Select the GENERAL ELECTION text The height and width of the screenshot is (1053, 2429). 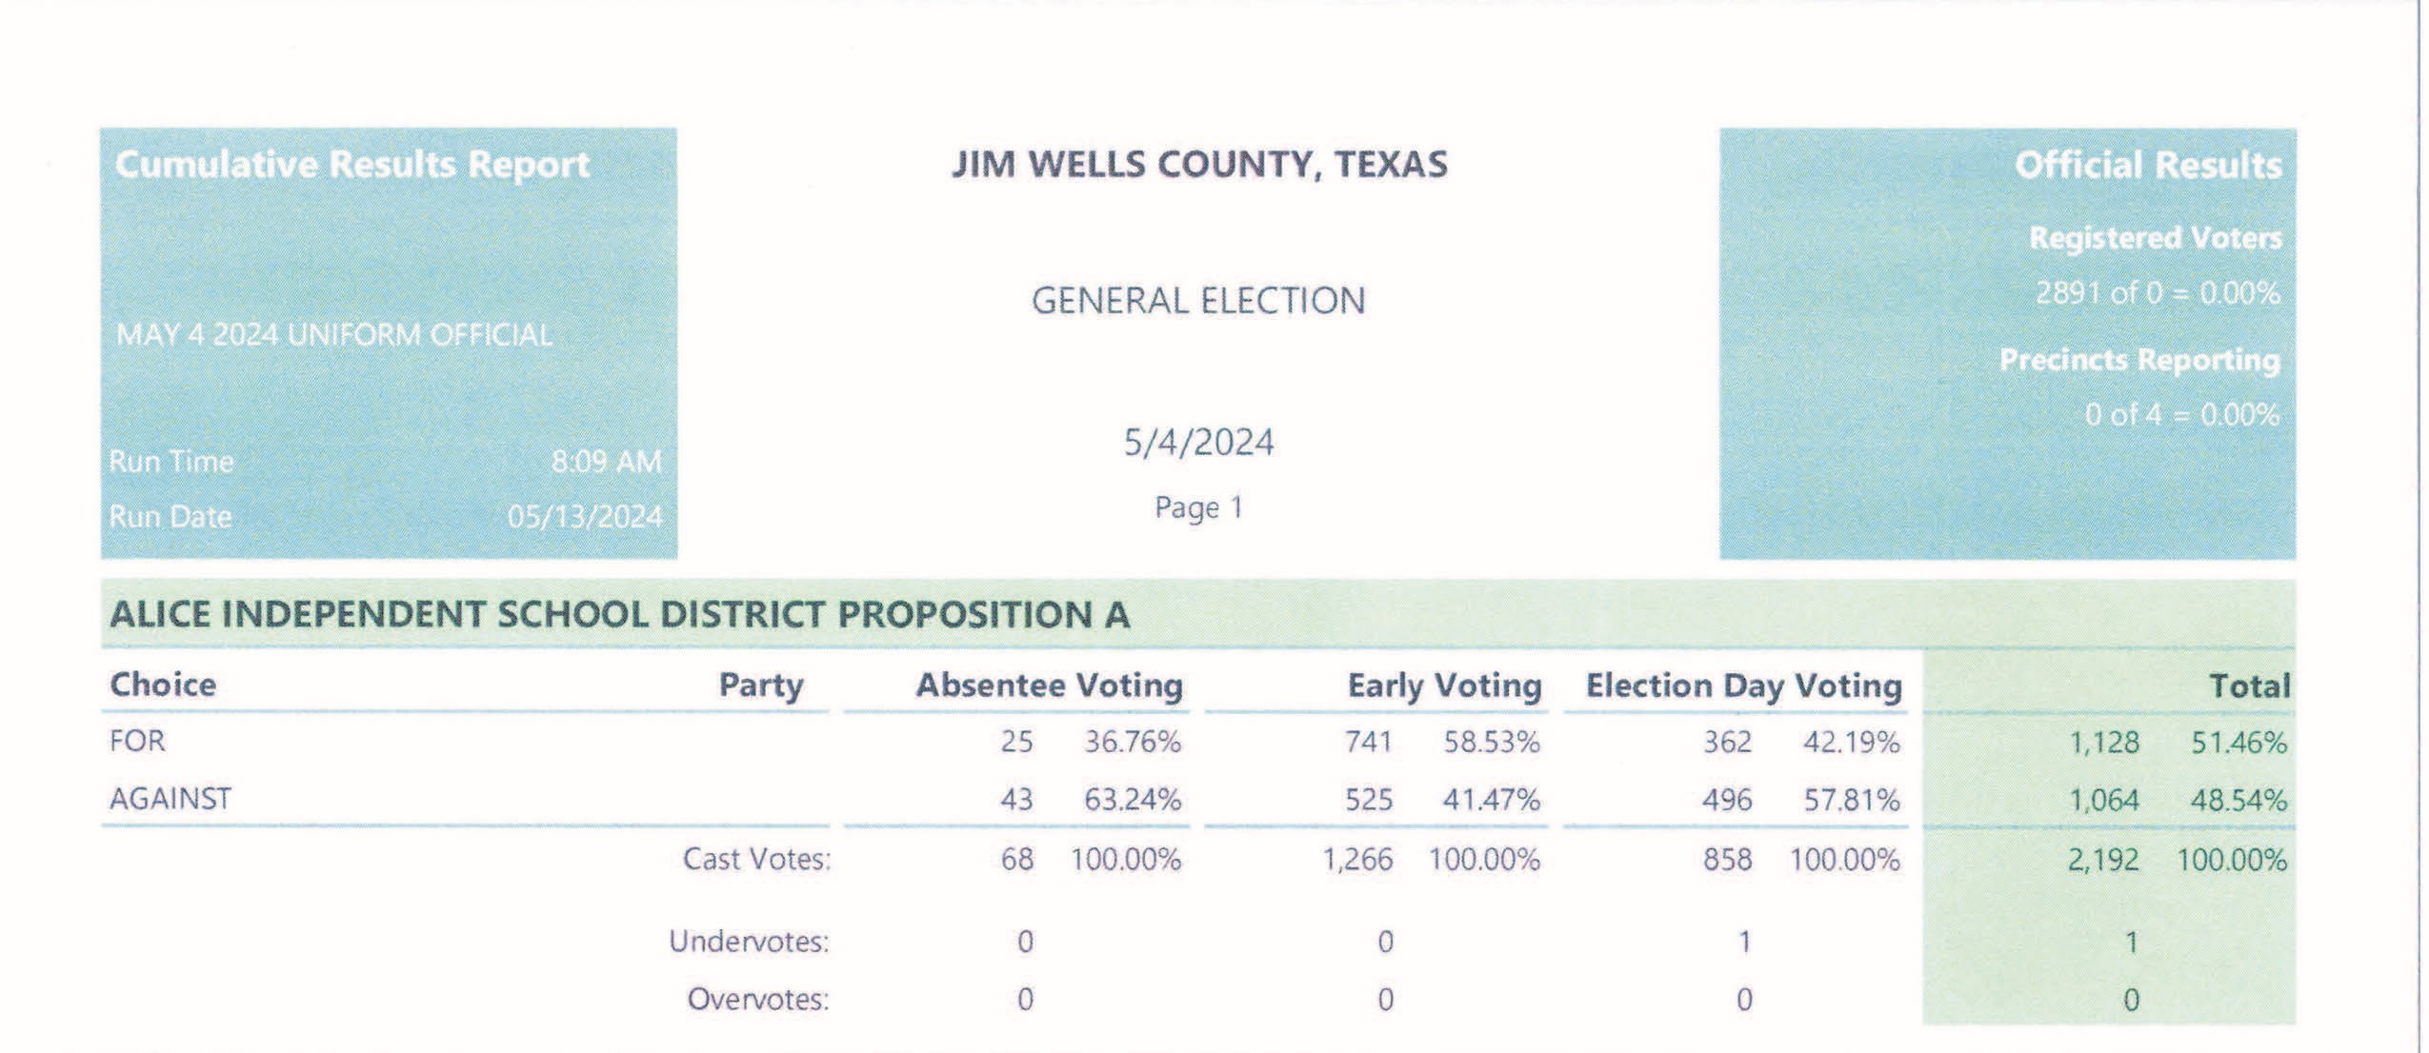click(1198, 301)
